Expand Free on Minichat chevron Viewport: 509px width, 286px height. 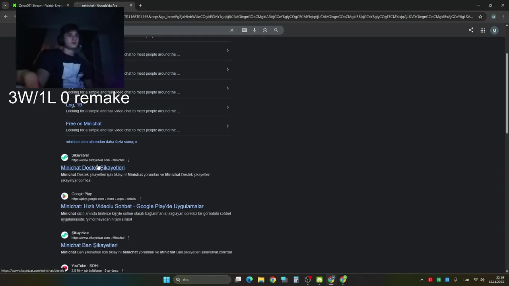coord(227,126)
